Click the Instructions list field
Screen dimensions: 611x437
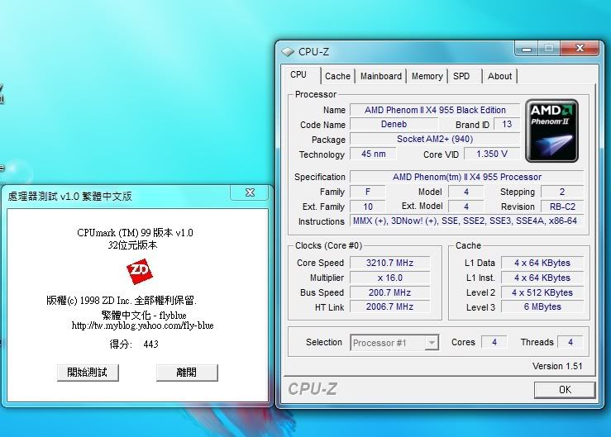[467, 221]
